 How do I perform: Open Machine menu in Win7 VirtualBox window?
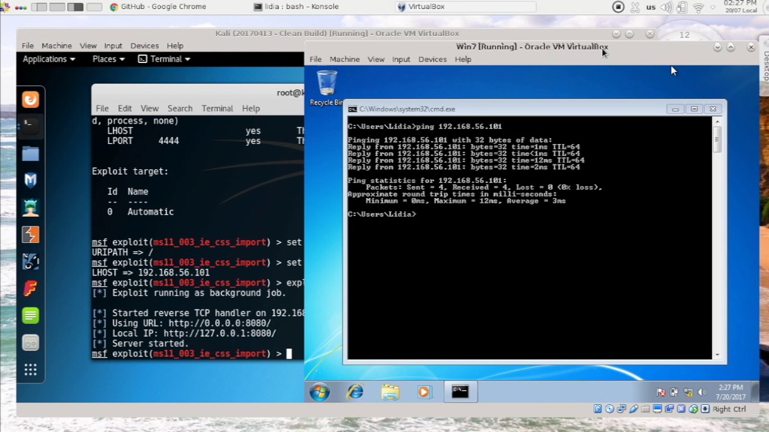[x=344, y=59]
